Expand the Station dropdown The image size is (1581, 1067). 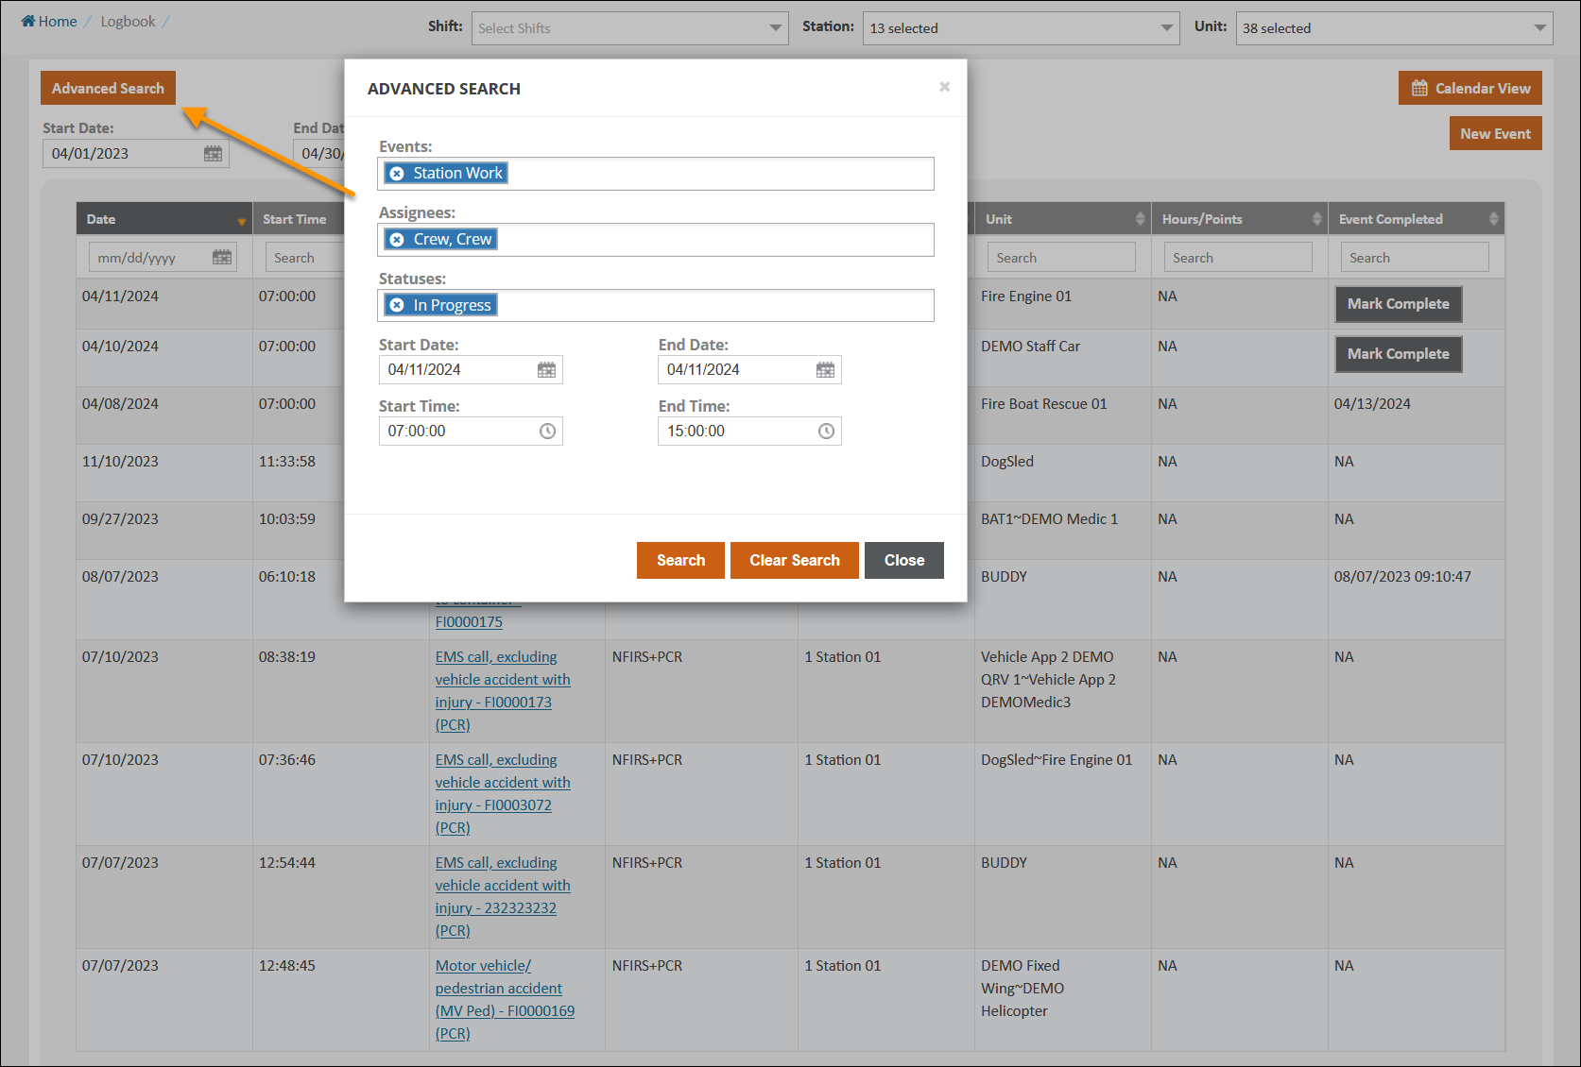click(x=1021, y=28)
